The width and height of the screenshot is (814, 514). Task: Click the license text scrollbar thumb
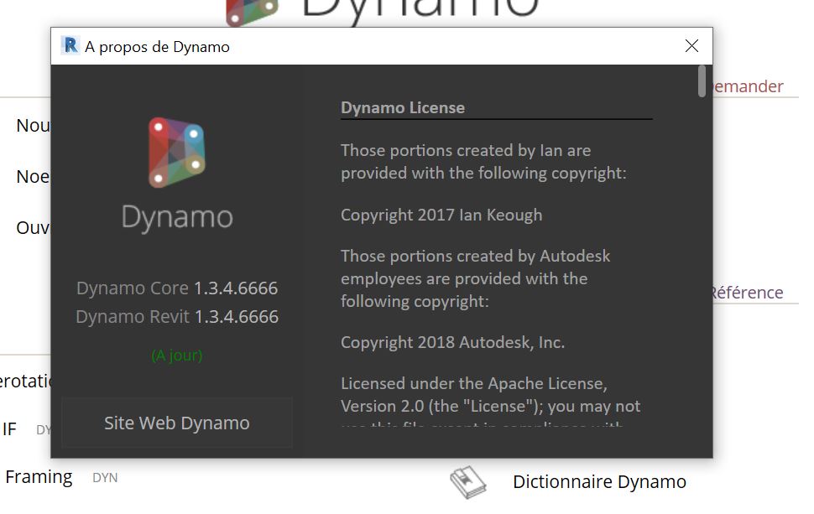pos(702,81)
